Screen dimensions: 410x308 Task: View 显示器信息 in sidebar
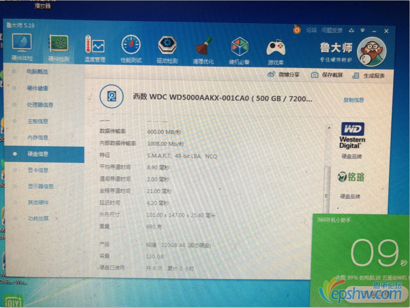40,186
